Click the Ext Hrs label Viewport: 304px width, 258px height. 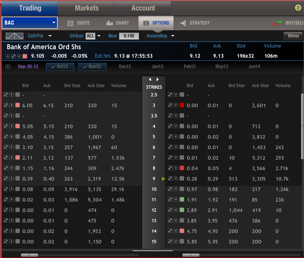103,56
